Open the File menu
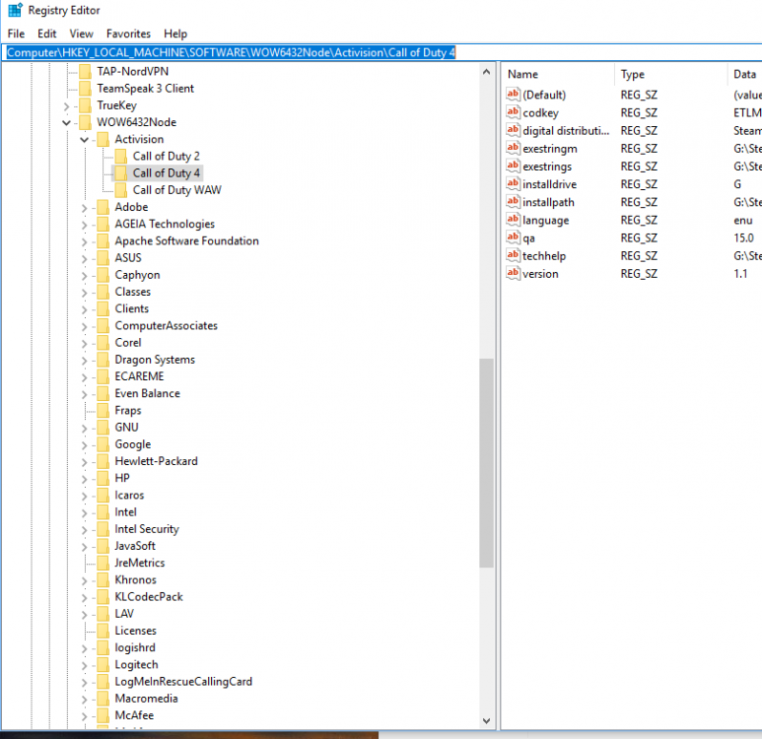Viewport: 762px width, 739px height. click(16, 34)
